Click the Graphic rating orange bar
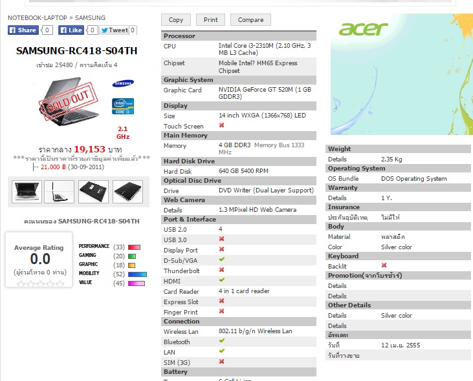 pyautogui.click(x=131, y=265)
